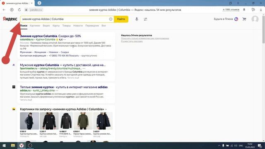Open browser downloads with the arrow icon
The width and height of the screenshot is (265, 149).
pyautogui.click(x=261, y=10)
